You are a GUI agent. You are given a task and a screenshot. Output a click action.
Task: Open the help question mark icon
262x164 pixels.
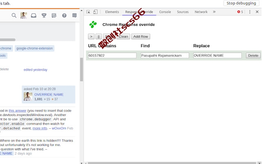coord(64,16)
